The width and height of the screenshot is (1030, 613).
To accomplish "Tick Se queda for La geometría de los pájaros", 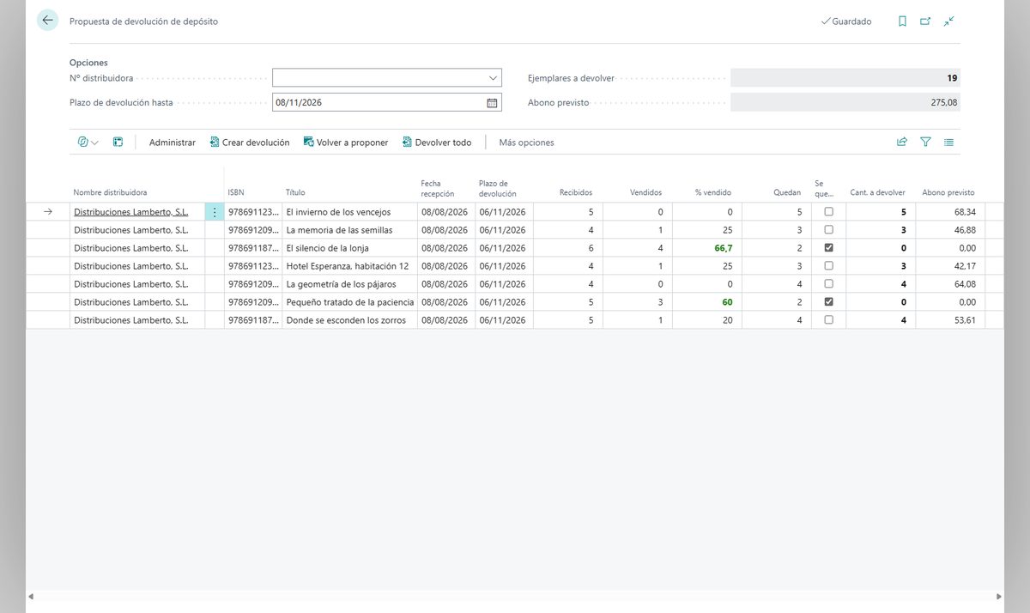I will [828, 284].
